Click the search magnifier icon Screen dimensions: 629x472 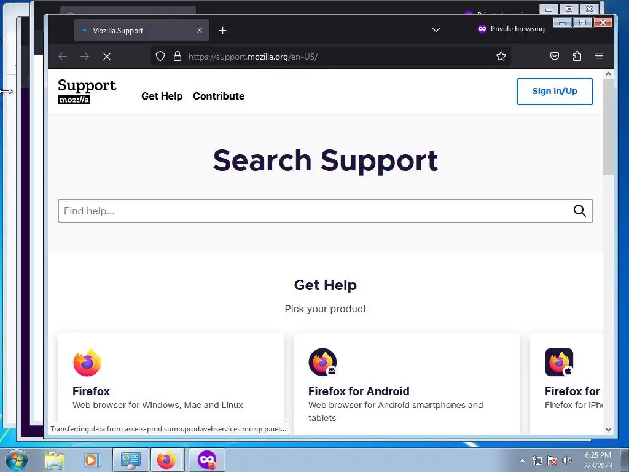click(579, 211)
